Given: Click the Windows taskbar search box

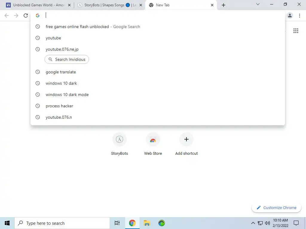Looking at the screenshot, I should click(x=62, y=223).
